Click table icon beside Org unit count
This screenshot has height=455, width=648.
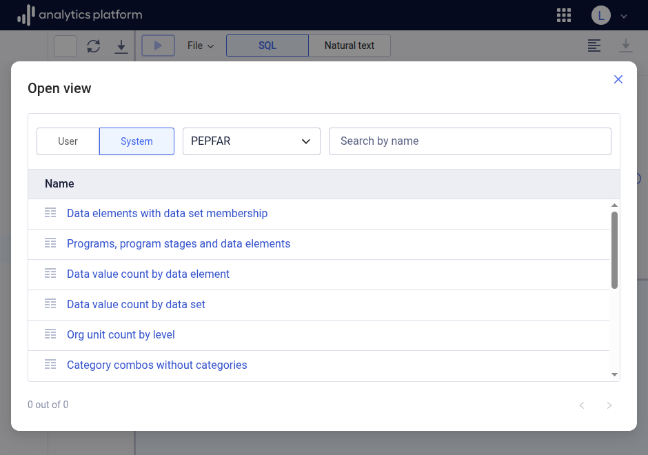click(x=50, y=334)
